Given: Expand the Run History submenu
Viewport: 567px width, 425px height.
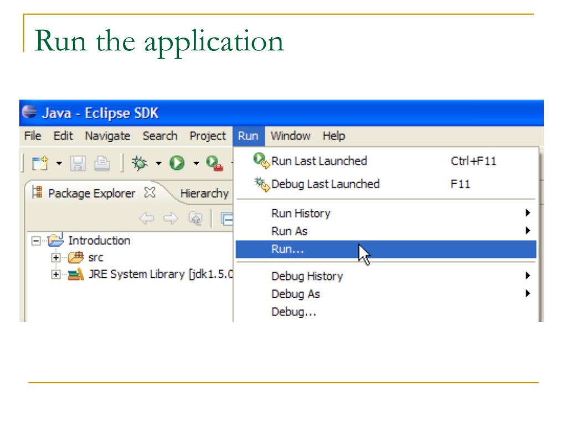Looking at the screenshot, I should tap(385, 213).
